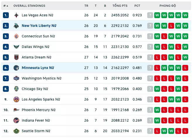
Task: Click the Los Angeles Sparks team logo
Action: point(16,99)
